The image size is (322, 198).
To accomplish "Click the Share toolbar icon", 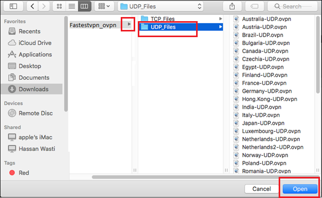I will tap(232, 6).
